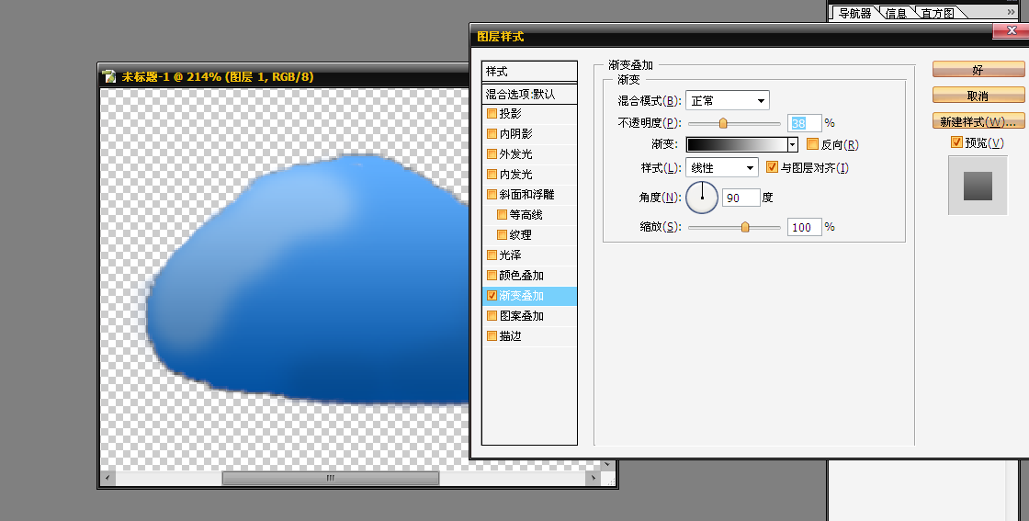Click the document window icon
1029x521 pixels.
[109, 77]
